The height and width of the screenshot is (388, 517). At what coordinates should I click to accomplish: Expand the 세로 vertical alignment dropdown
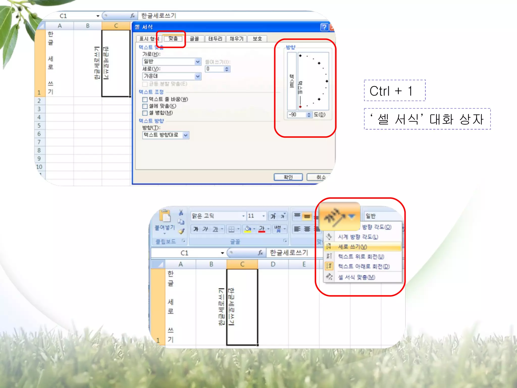198,76
